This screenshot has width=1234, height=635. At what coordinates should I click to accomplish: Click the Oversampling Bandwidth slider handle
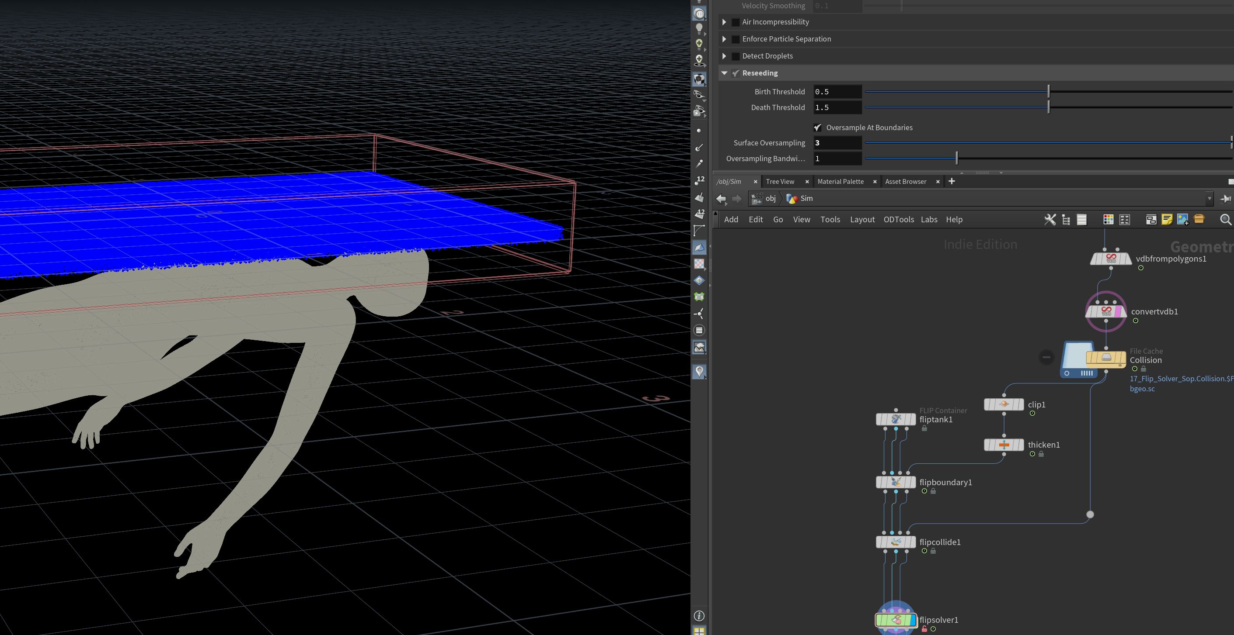coord(957,159)
